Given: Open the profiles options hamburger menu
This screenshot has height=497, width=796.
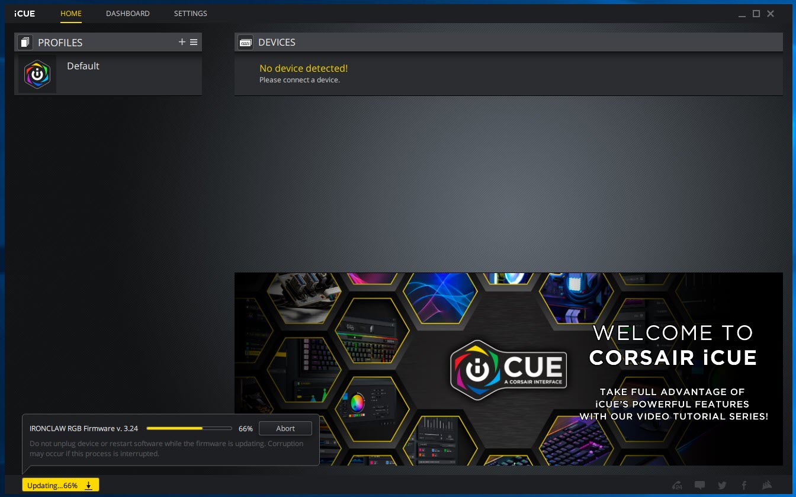Looking at the screenshot, I should [x=194, y=42].
